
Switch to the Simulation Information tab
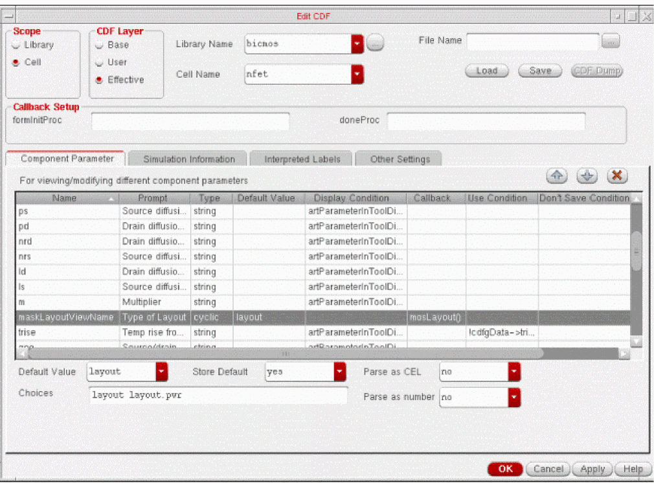pyautogui.click(x=188, y=159)
